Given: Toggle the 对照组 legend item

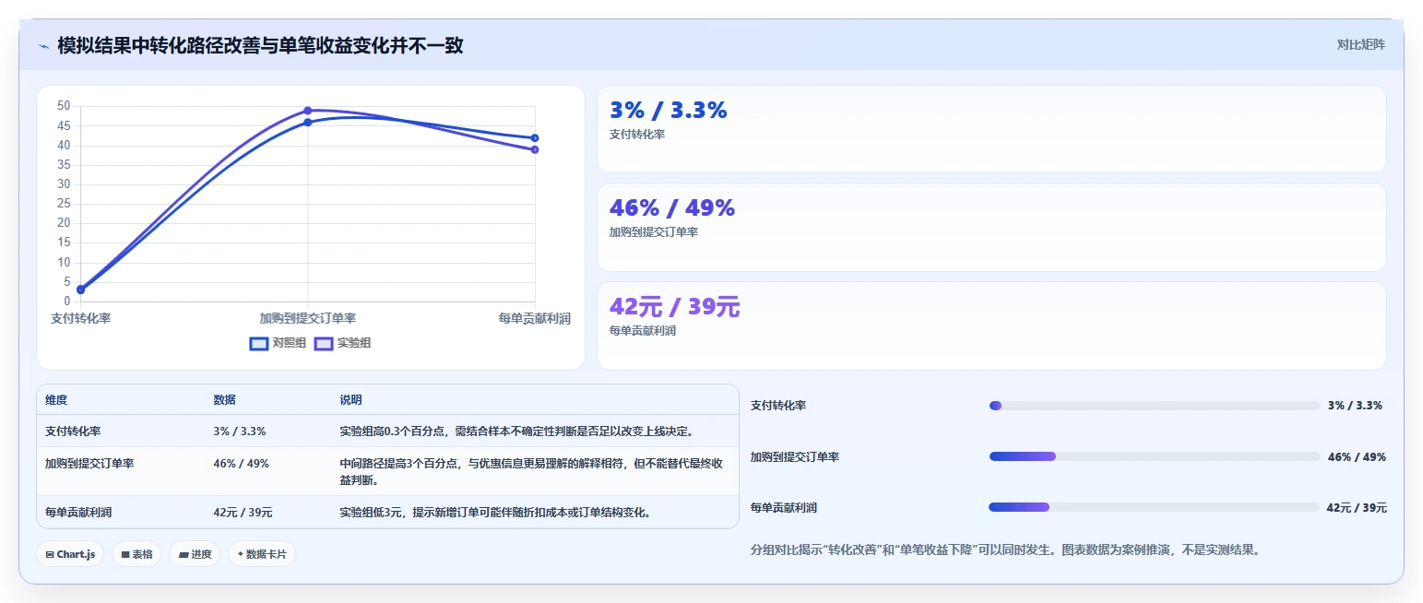Looking at the screenshot, I should [278, 343].
